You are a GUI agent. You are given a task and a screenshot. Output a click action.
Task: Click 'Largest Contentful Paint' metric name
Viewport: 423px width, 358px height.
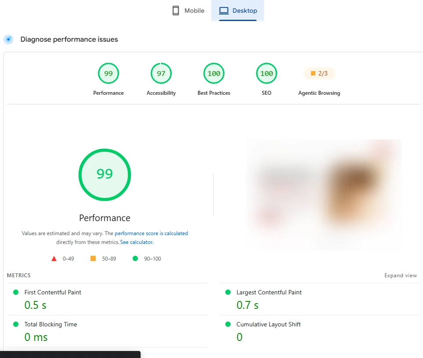(269, 292)
